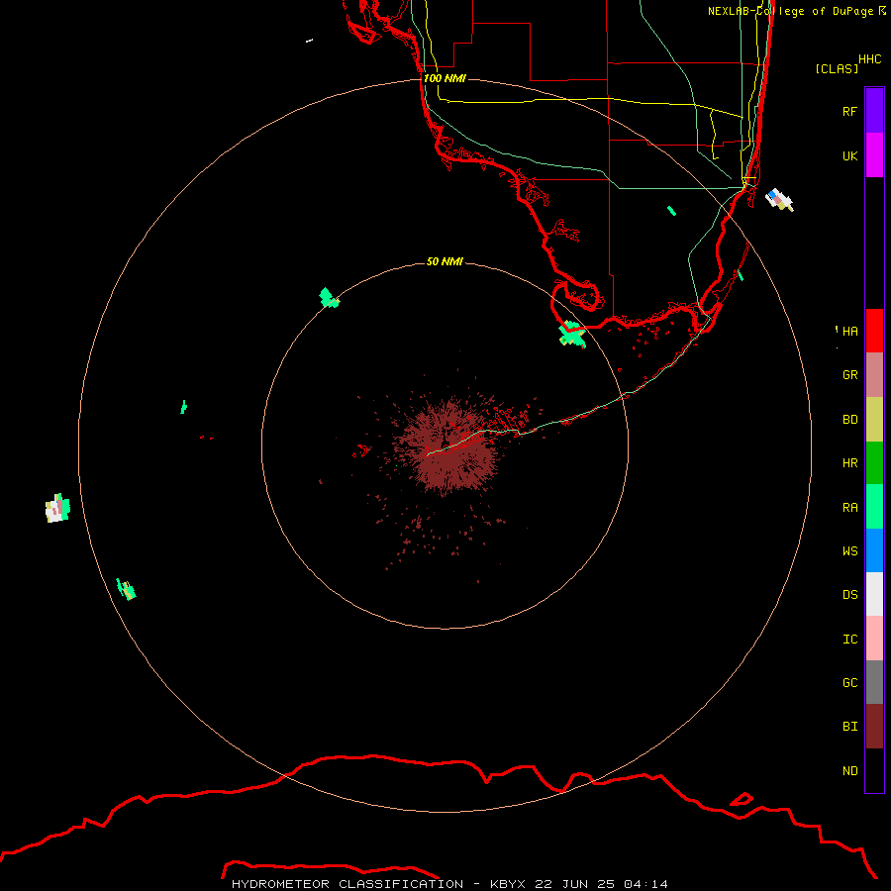Click the DS legend label
The width and height of the screenshot is (891, 891).
click(849, 595)
